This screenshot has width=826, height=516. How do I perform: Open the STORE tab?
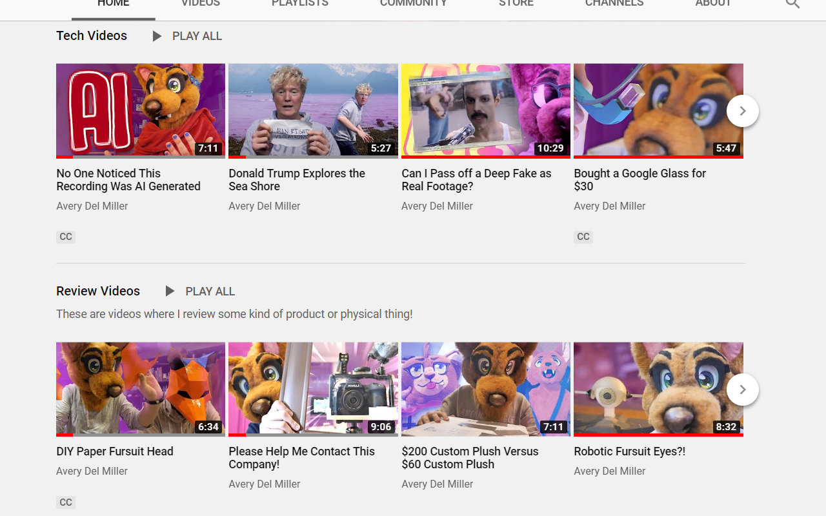516,4
